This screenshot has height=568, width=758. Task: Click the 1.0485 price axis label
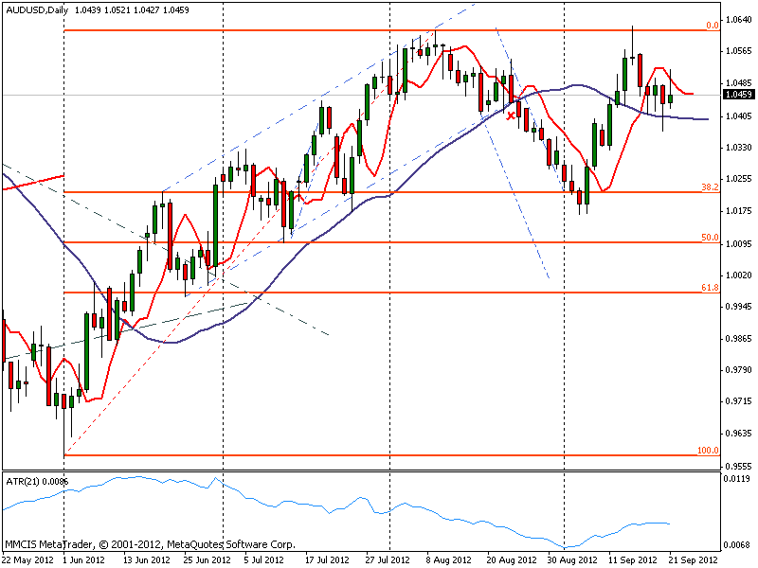coord(739,83)
